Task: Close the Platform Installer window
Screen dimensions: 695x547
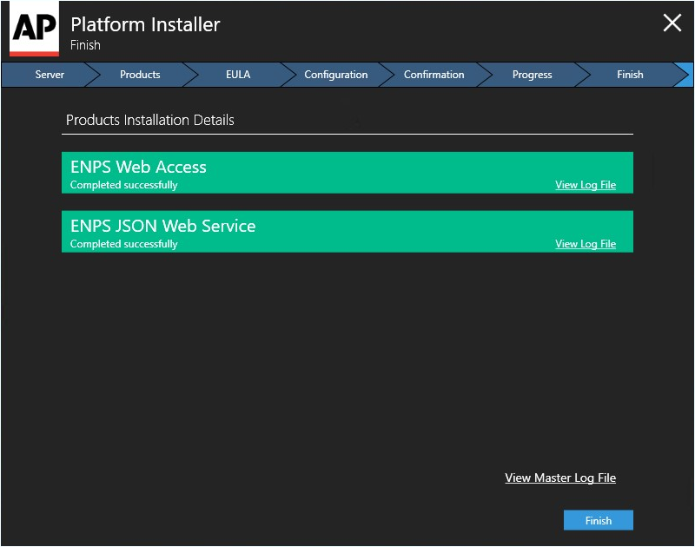Action: (x=672, y=23)
